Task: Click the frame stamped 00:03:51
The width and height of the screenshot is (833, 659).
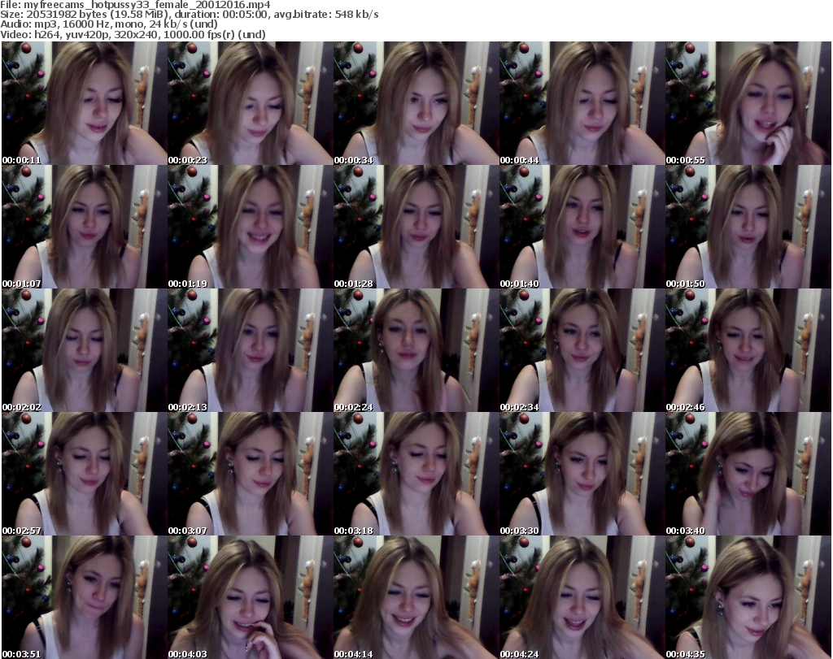Action: pos(85,597)
